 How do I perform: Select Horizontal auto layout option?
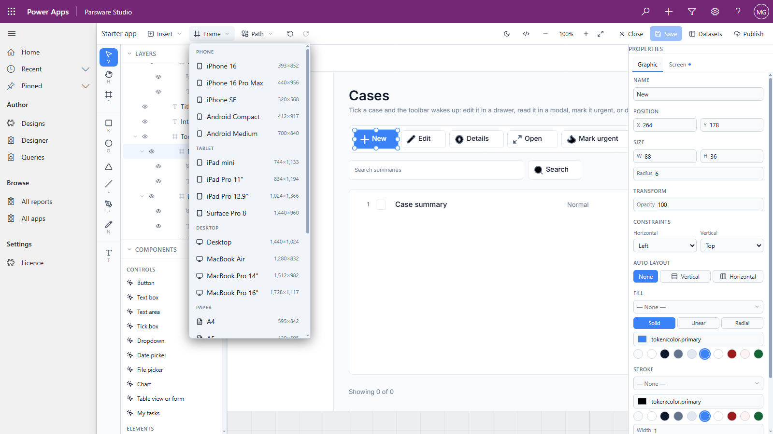pos(738,276)
